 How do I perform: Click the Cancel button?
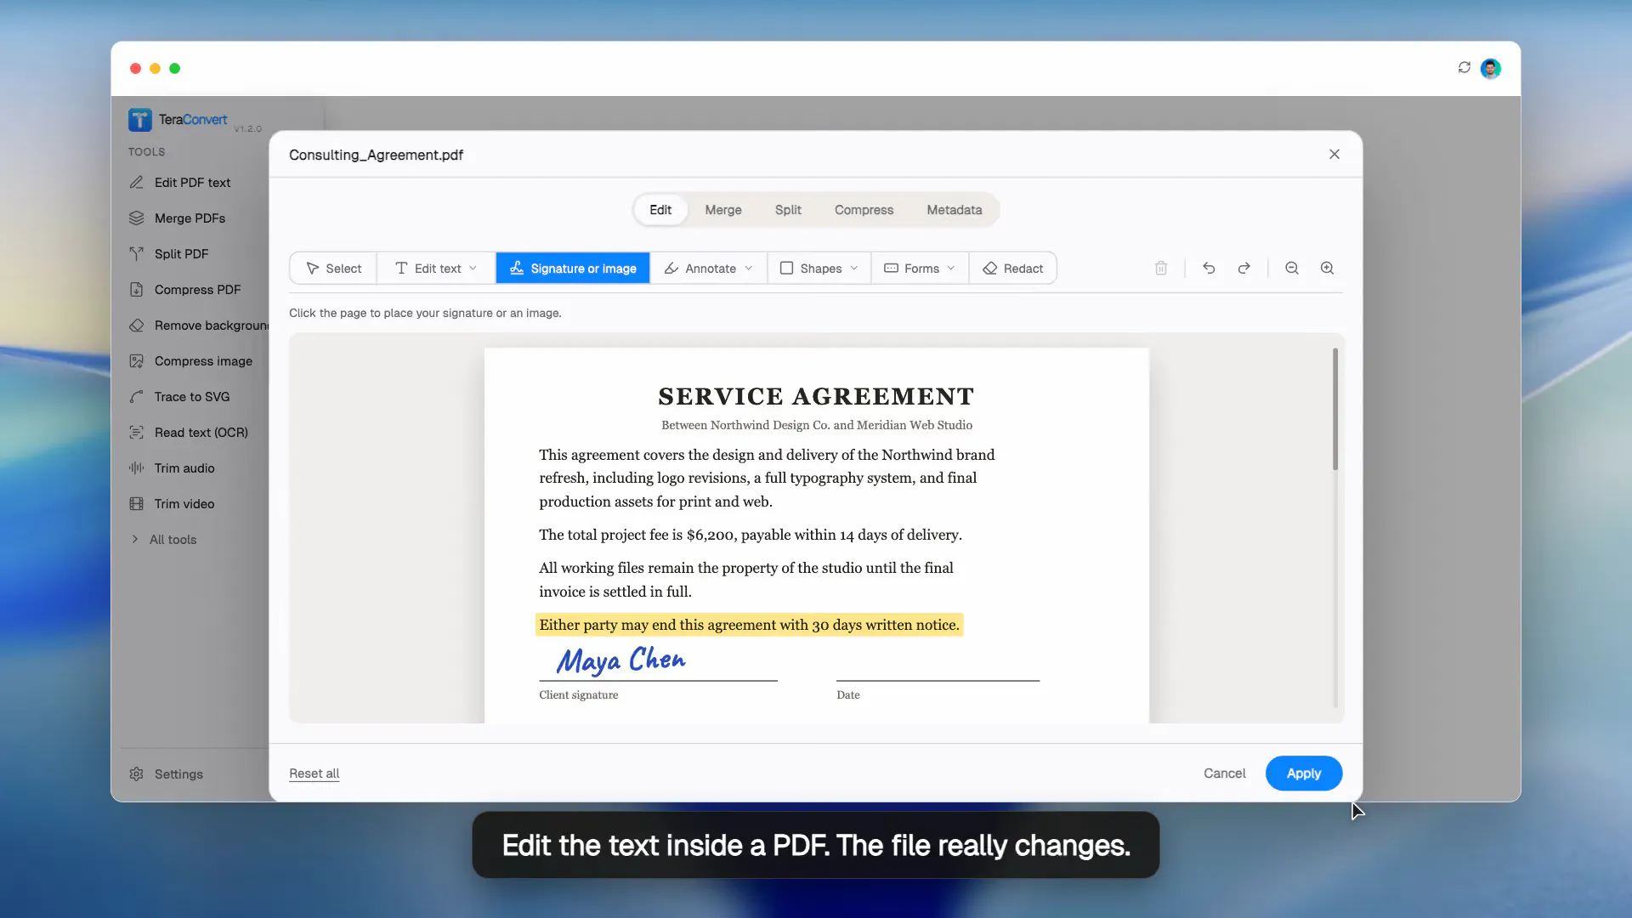click(1225, 773)
